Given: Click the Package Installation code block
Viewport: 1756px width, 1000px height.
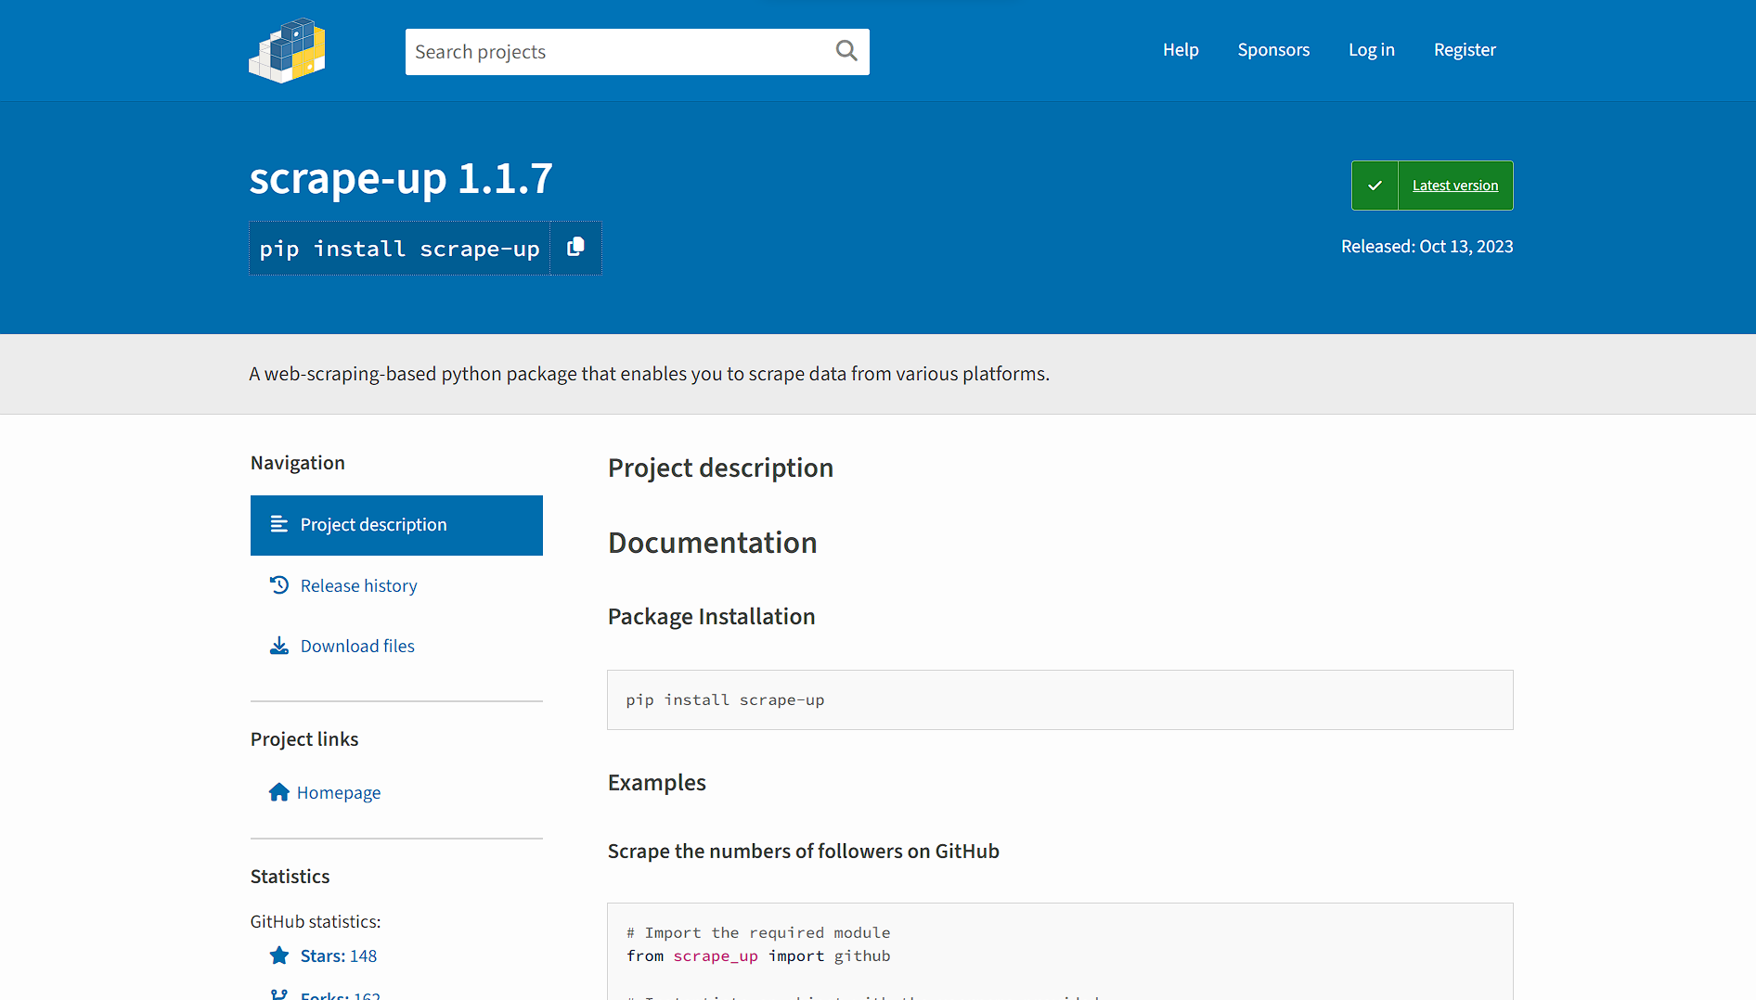Looking at the screenshot, I should [x=1060, y=699].
